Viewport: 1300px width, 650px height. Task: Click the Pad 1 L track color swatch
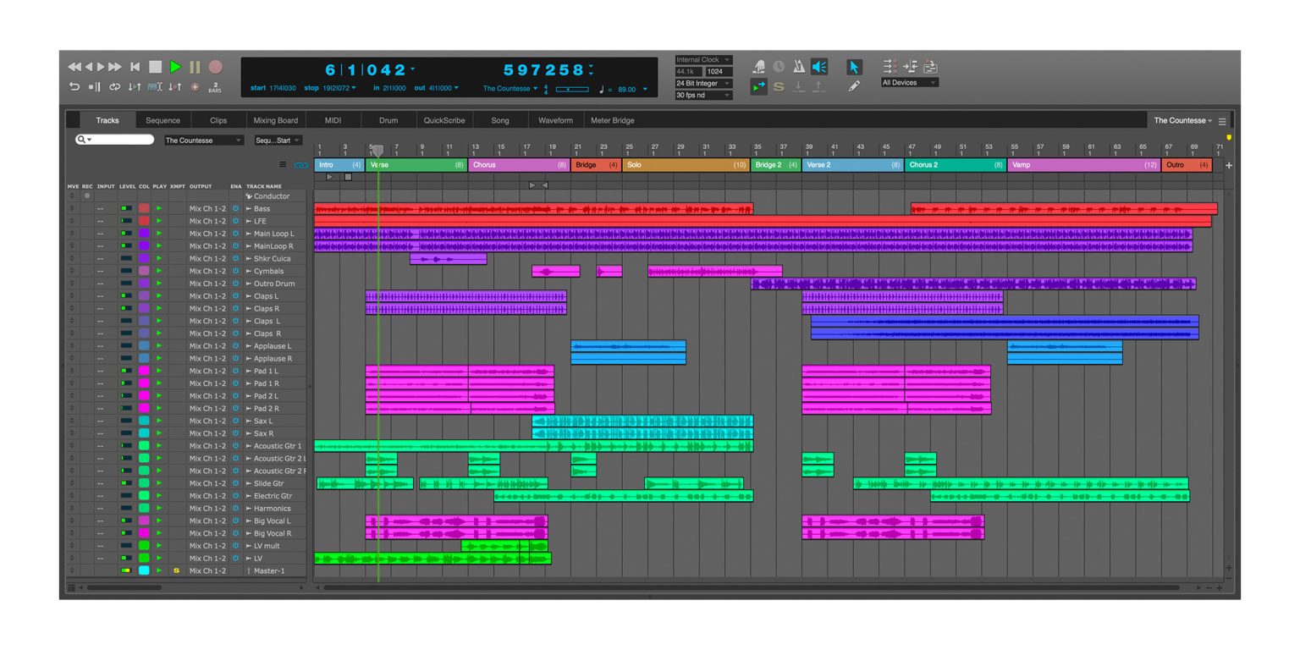pos(144,371)
